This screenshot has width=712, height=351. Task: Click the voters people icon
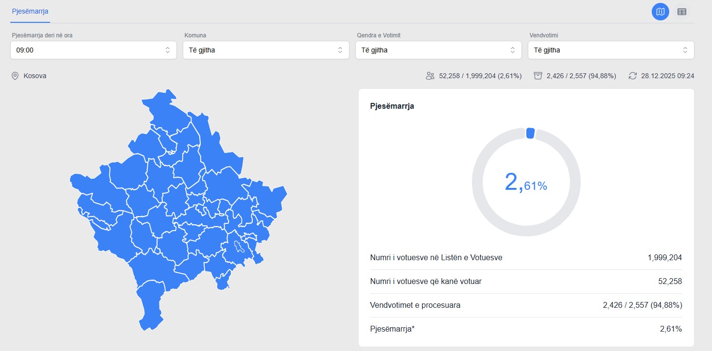(x=430, y=76)
